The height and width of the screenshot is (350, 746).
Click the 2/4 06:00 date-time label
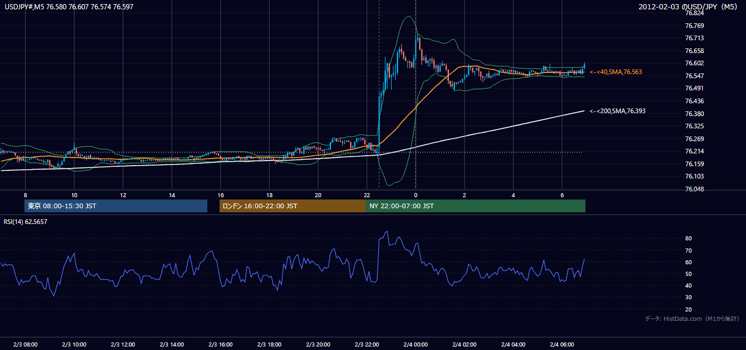562,344
